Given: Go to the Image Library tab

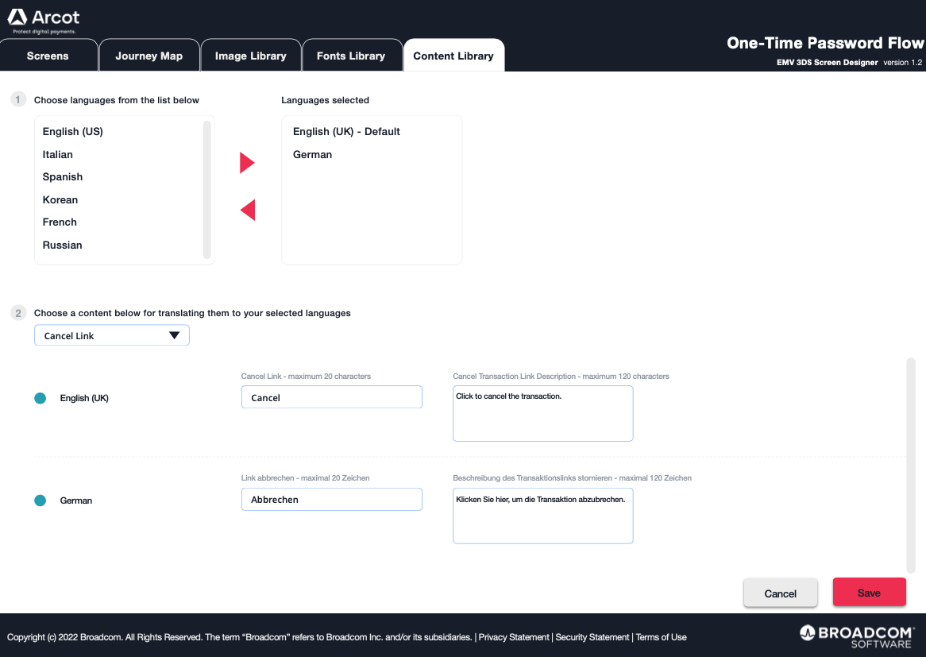Looking at the screenshot, I should [250, 56].
